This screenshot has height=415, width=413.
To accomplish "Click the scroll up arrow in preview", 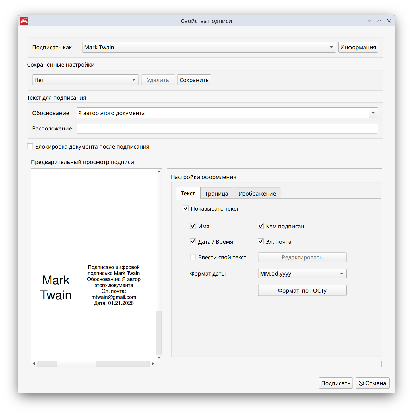I will [159, 171].
